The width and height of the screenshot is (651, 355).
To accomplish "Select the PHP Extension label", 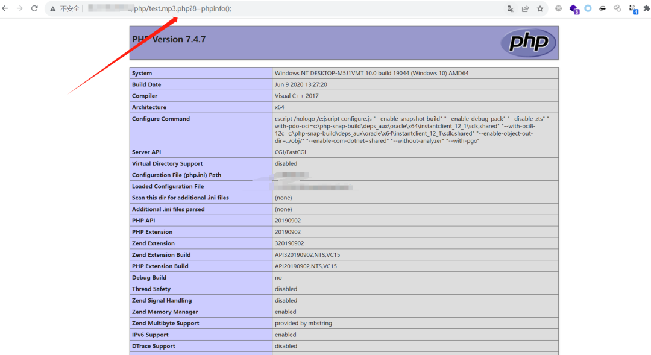I will pyautogui.click(x=152, y=232).
